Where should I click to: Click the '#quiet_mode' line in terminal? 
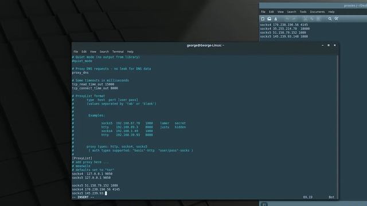pos(82,61)
